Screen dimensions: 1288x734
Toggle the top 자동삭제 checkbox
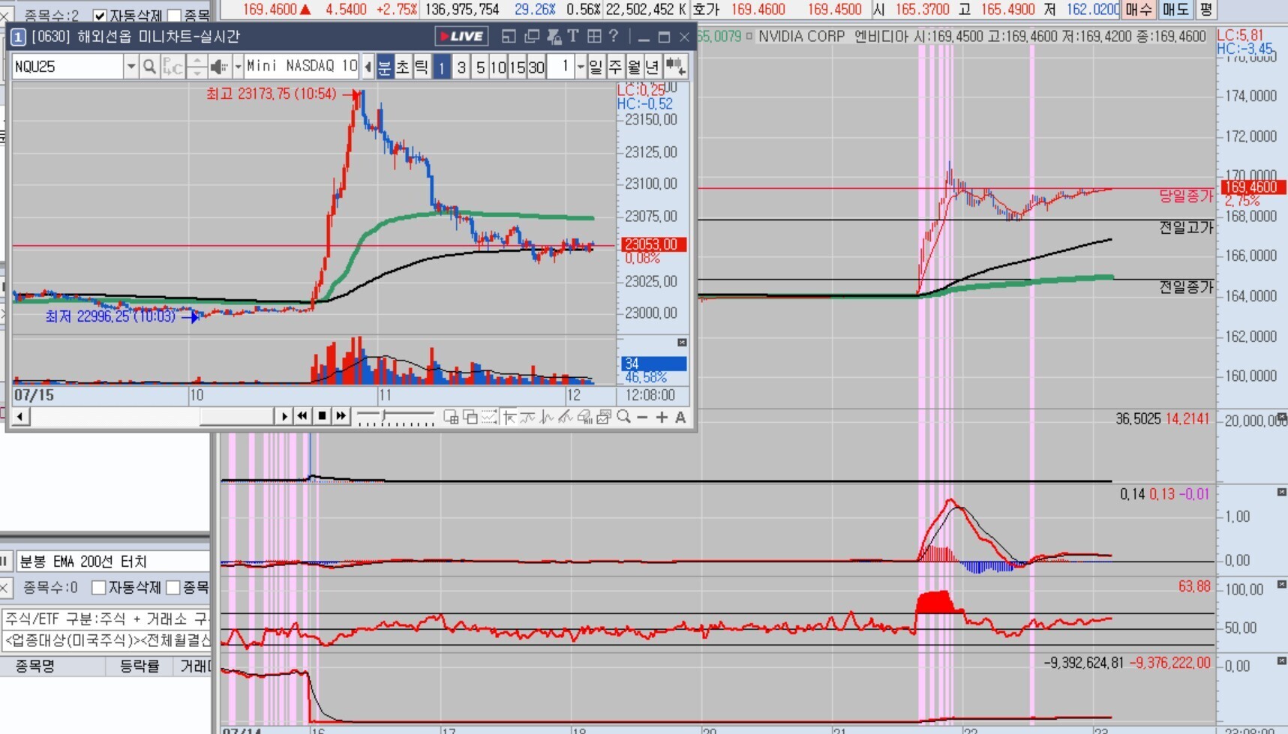click(x=100, y=16)
